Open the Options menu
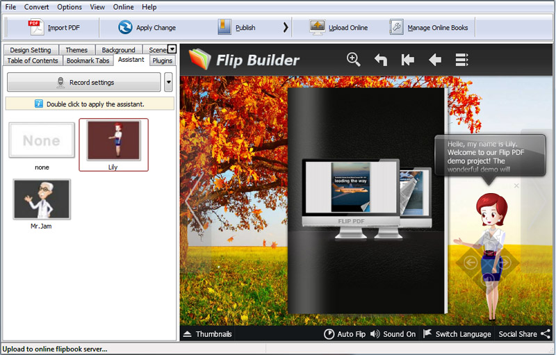Image resolution: width=556 pixels, height=355 pixels. pos(69,7)
